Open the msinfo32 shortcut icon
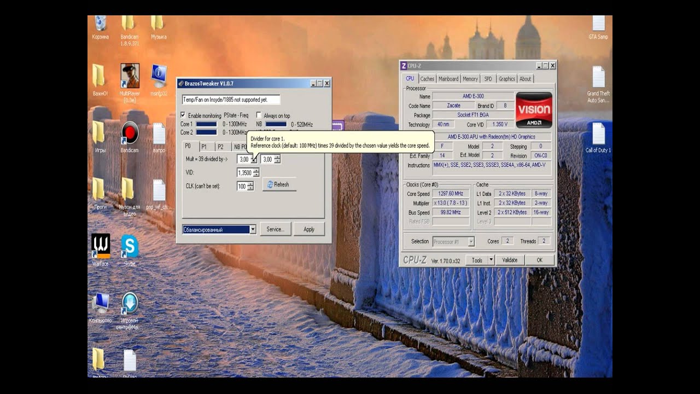 [159, 76]
